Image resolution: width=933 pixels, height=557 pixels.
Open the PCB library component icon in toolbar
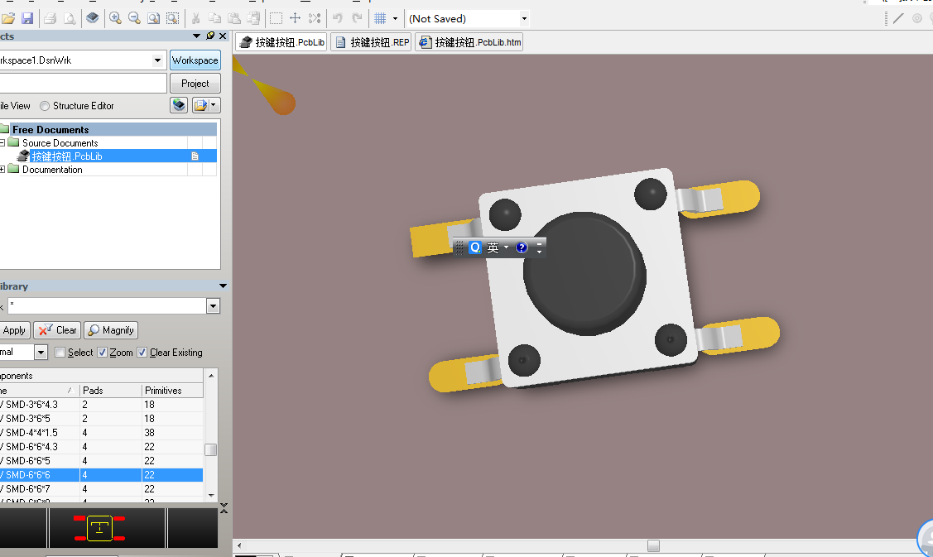coord(92,18)
